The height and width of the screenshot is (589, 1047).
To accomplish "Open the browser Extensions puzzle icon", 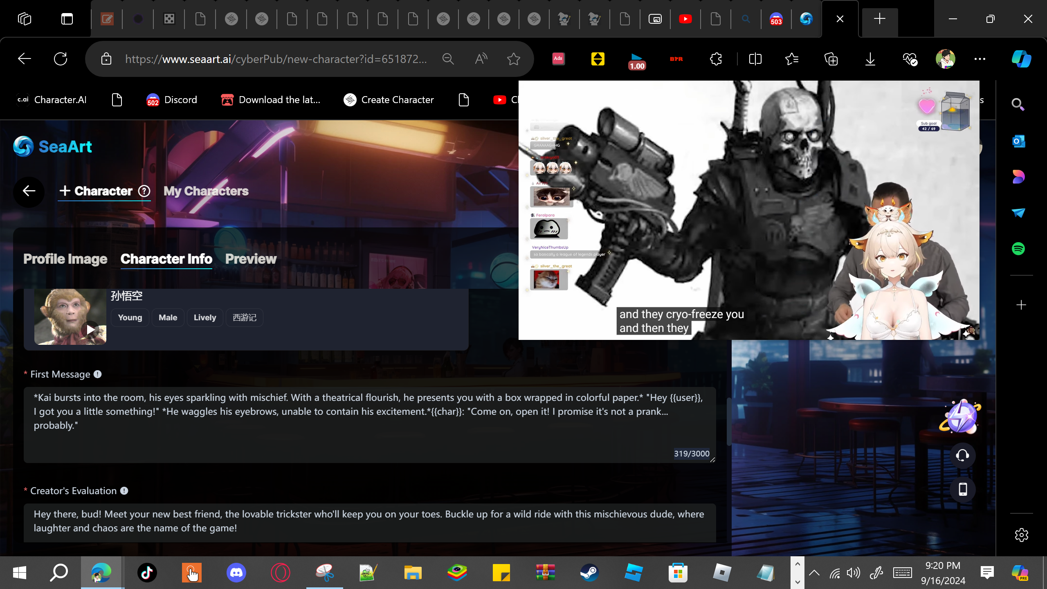I will [x=716, y=59].
